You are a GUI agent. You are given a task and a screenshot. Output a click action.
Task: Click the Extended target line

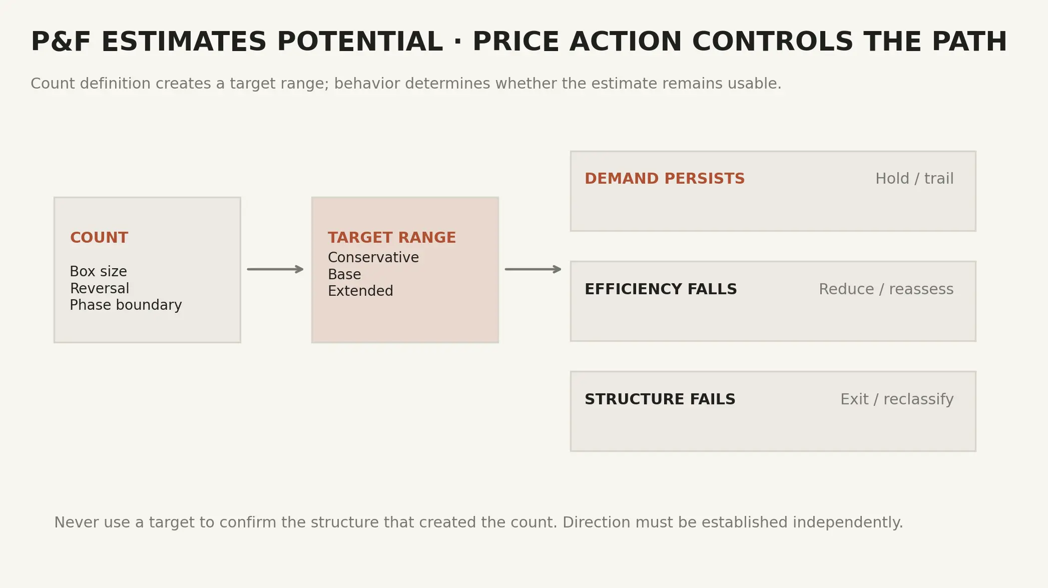(360, 291)
